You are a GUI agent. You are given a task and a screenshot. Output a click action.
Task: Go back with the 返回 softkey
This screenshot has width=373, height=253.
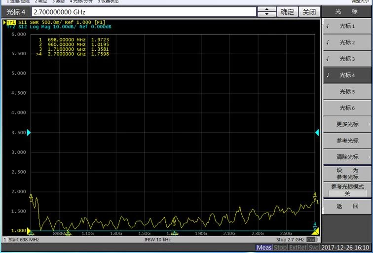tap(347, 206)
